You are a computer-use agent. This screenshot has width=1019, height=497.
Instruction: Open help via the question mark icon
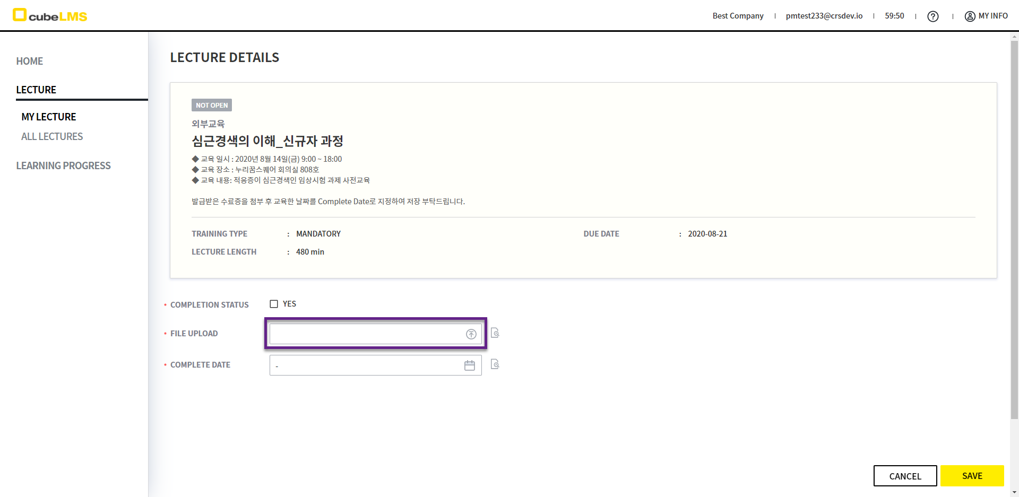pyautogui.click(x=932, y=16)
